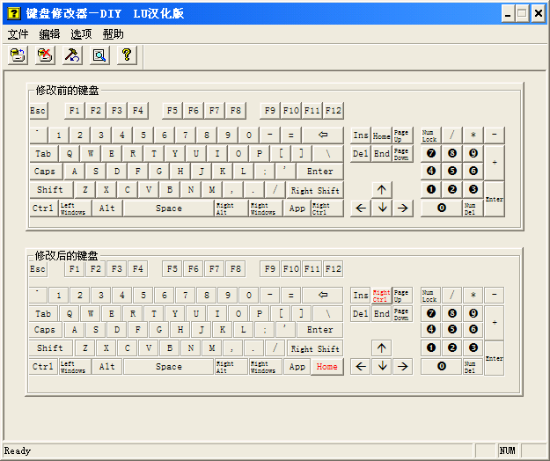Open the 帮助 menu

click(x=113, y=33)
